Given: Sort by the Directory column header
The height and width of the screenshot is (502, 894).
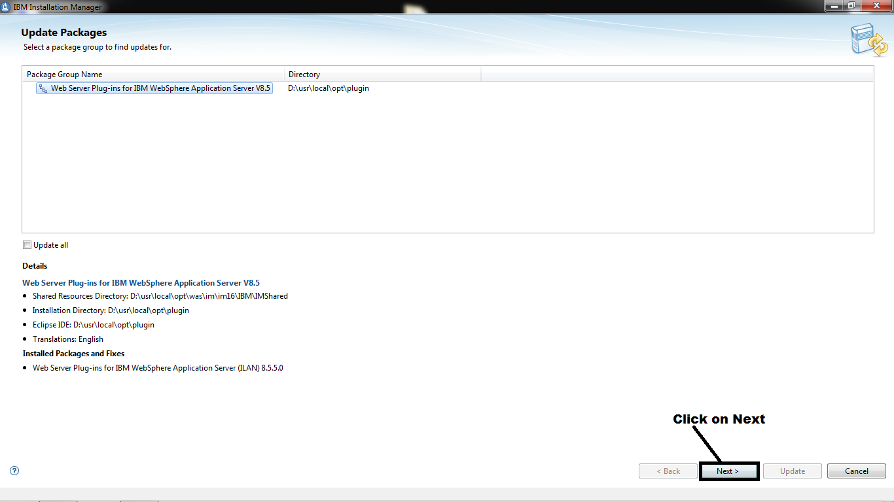Looking at the screenshot, I should (304, 74).
